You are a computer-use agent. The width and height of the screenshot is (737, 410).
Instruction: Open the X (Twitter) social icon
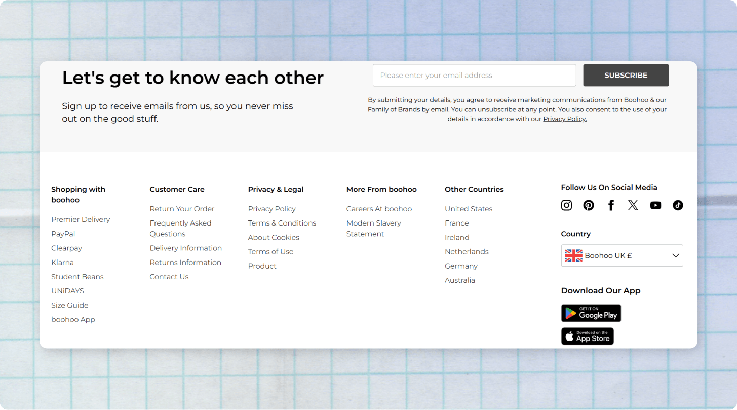click(x=633, y=205)
